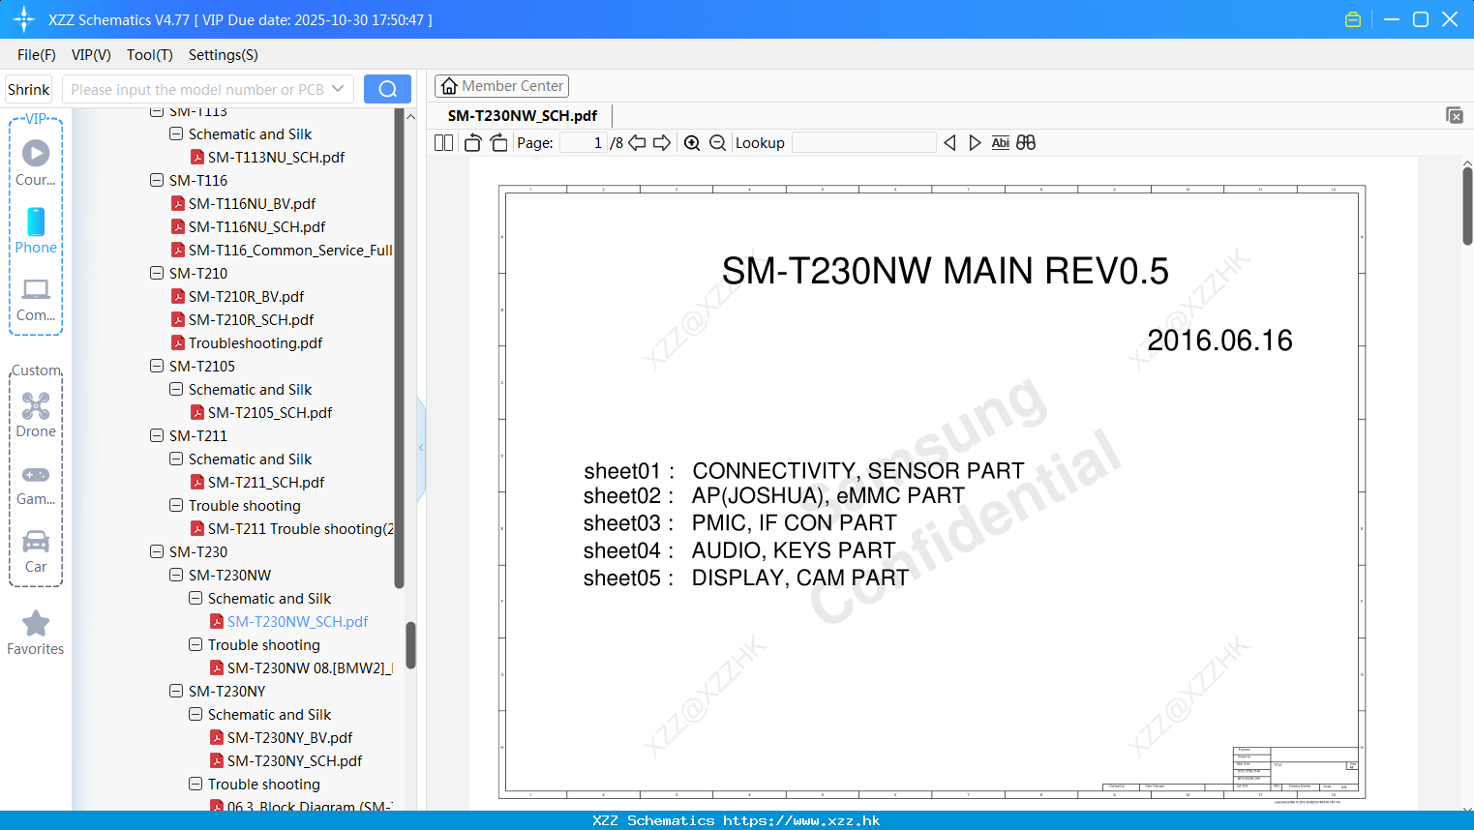Open the Member Center

501,86
